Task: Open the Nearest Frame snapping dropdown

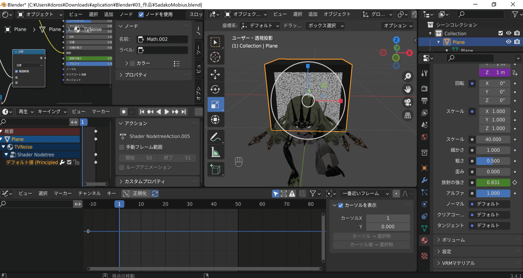Action: point(365,193)
